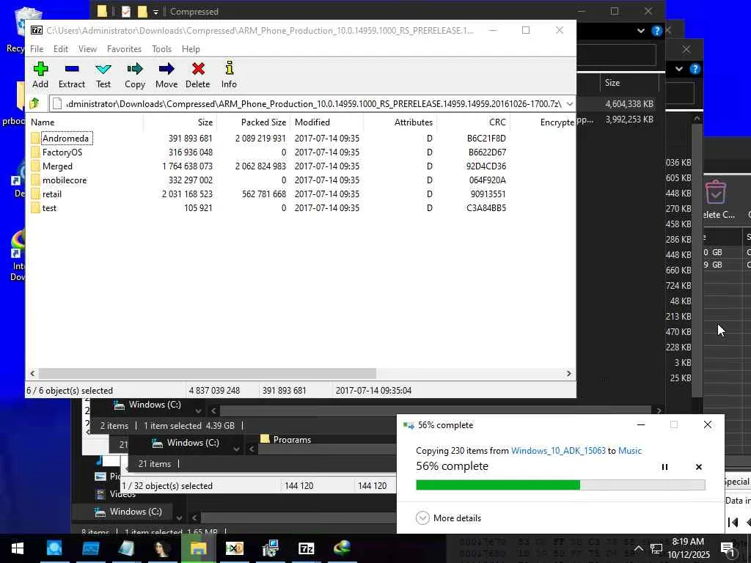The image size is (751, 563).
Task: Click the Move arrow icon in 7-Zip
Action: coord(166,69)
